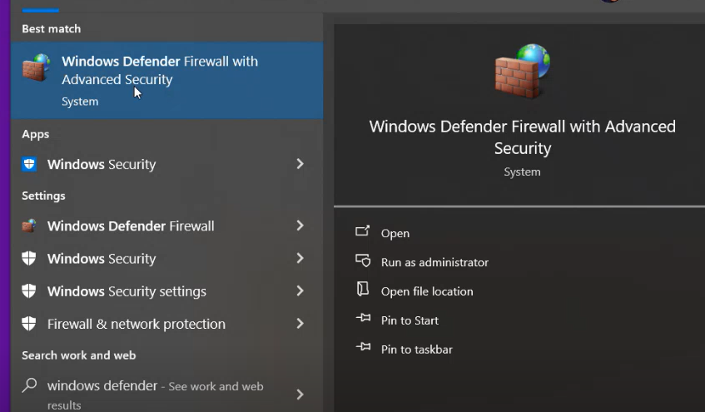Click the large firewall icon in preview pane
Image resolution: width=705 pixels, height=412 pixels.
click(x=523, y=71)
